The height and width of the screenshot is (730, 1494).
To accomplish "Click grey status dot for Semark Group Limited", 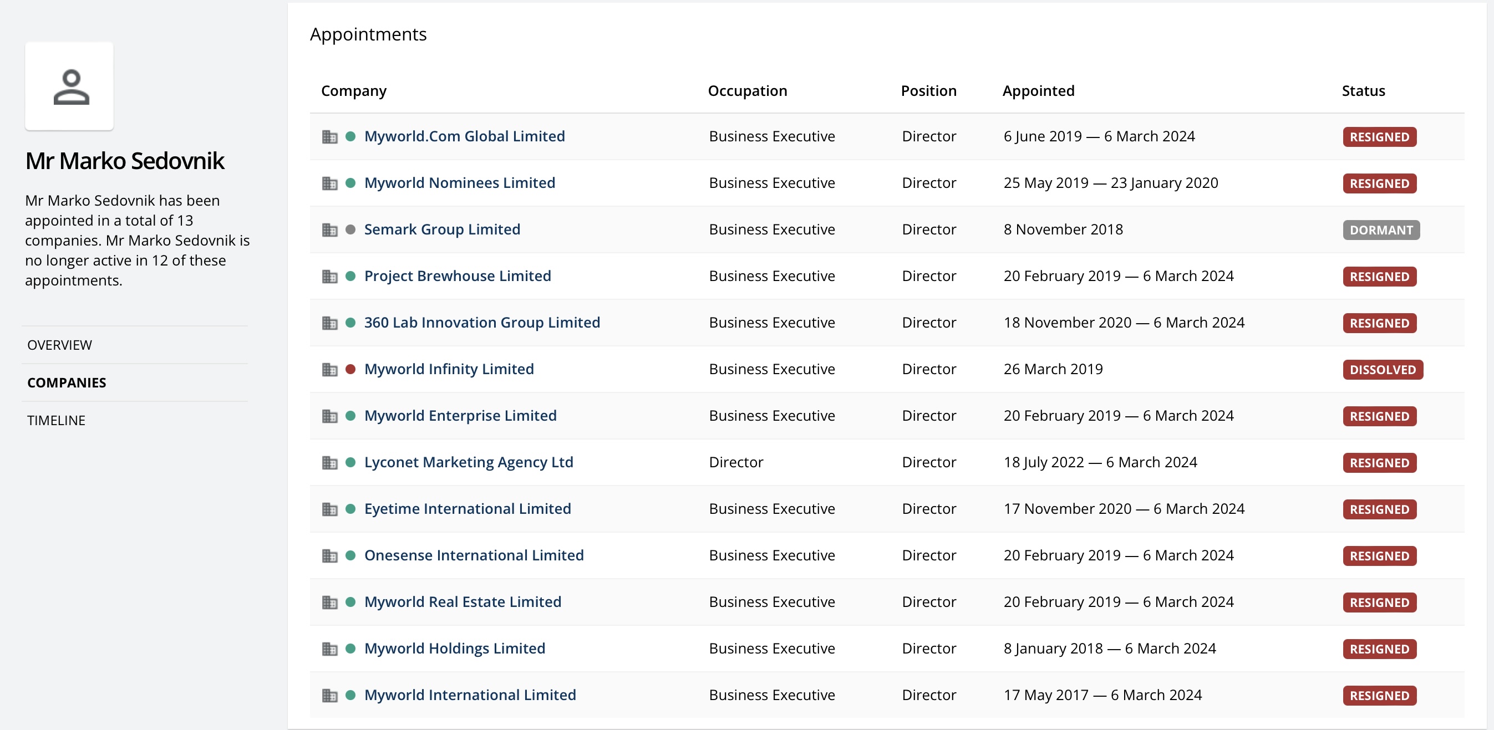I will point(350,229).
